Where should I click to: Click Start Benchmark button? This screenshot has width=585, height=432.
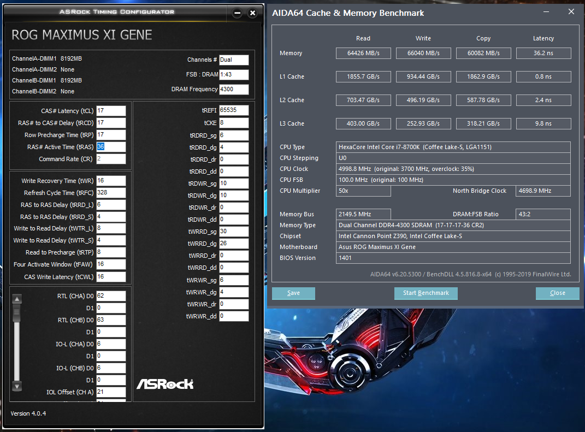tap(426, 293)
